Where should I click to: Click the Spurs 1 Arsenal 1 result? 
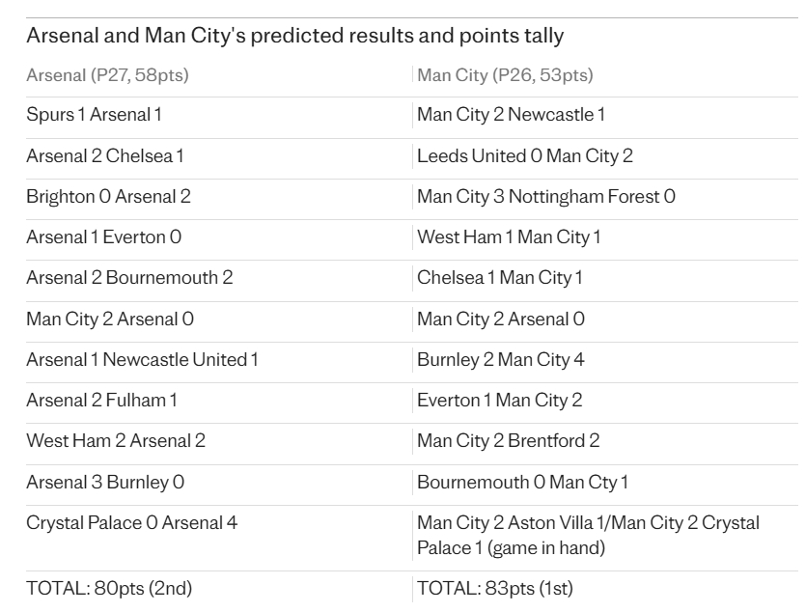tap(94, 115)
